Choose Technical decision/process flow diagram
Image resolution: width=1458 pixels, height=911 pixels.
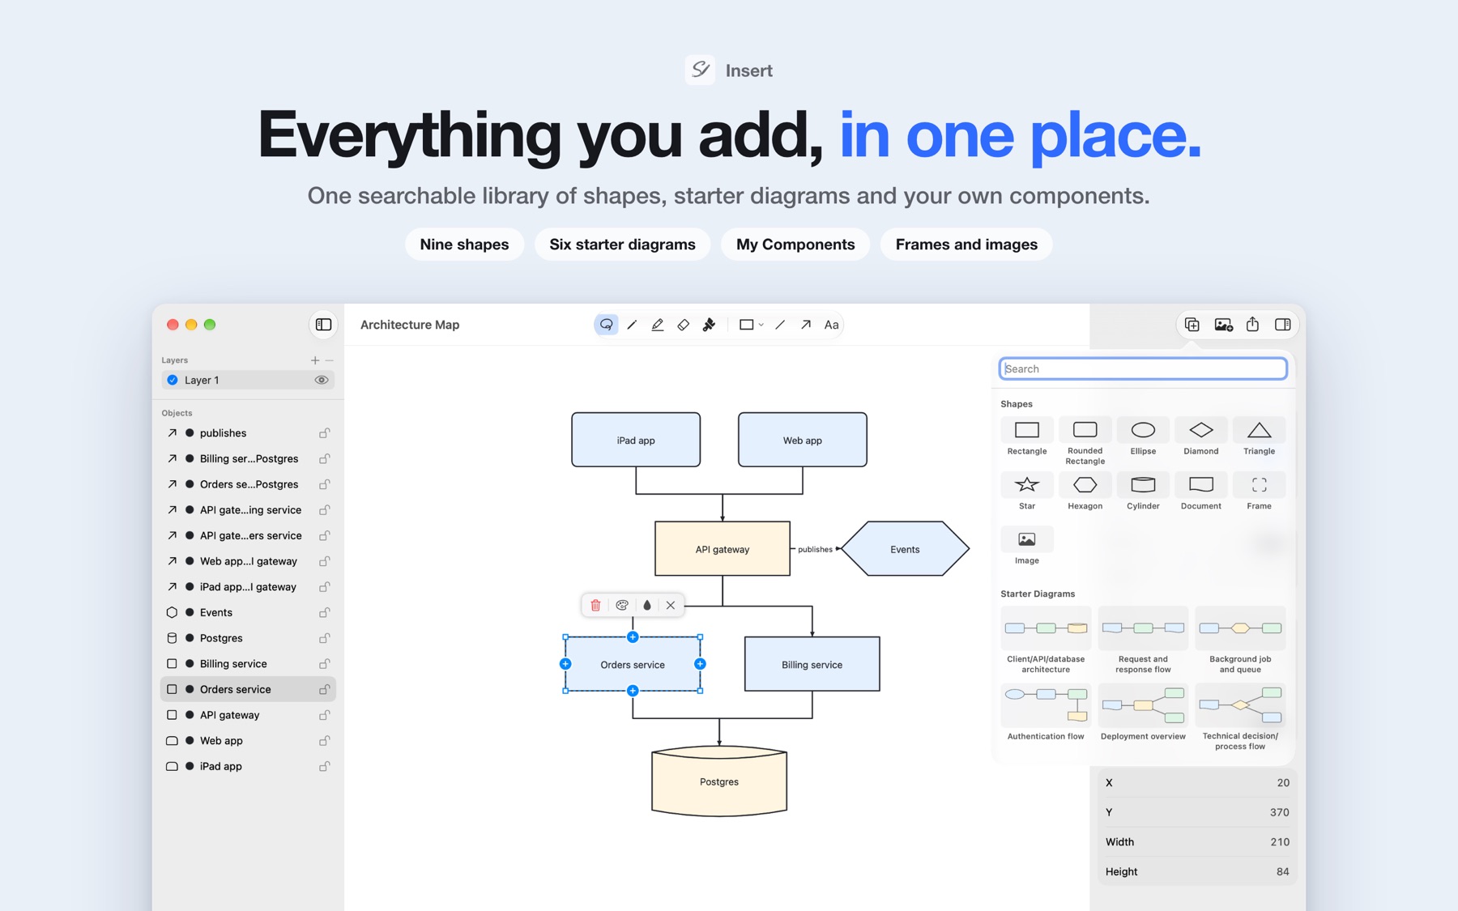pos(1240,717)
